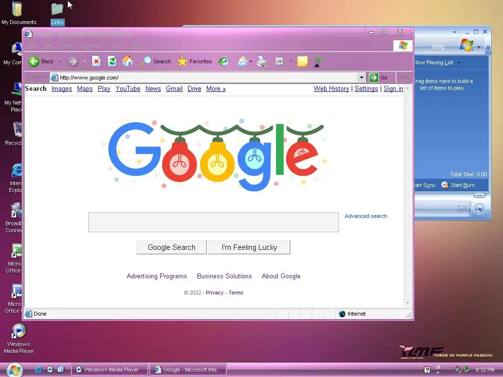Click the Mail envelope toolbar icon
Viewport: 503px width, 377px height.
coord(243,61)
